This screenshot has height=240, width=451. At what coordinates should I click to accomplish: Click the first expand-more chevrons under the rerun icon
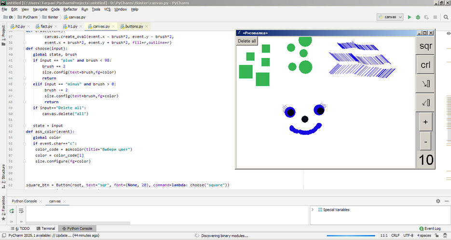click(x=12, y=222)
